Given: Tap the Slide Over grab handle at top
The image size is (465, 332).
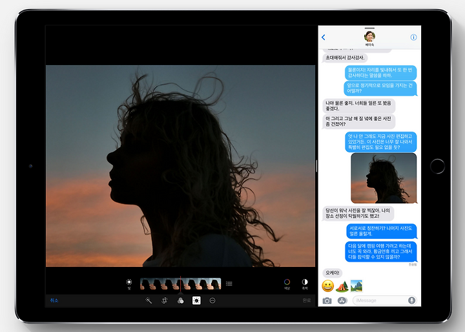Looking at the screenshot, I should [x=369, y=28].
